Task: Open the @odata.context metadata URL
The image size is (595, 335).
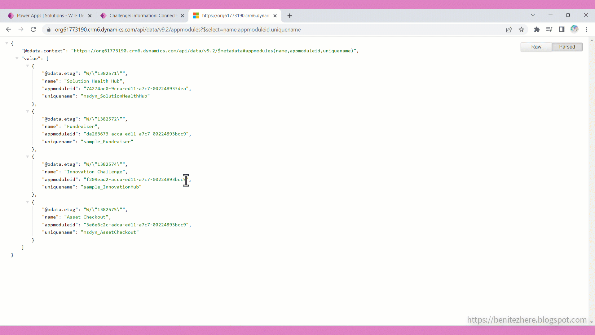Action: 214,51
